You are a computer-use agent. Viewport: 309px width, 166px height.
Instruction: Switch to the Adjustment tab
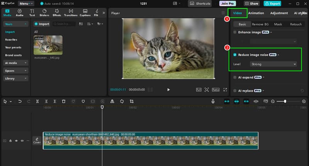pos(279,13)
